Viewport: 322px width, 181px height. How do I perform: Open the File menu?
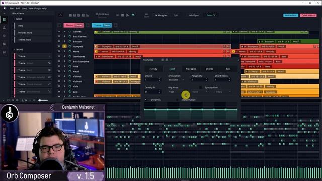pos(12,8)
